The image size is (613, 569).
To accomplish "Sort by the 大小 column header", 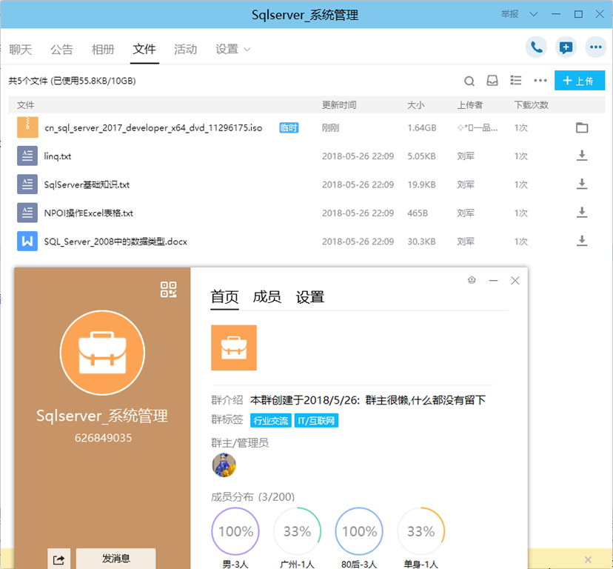I will [415, 105].
